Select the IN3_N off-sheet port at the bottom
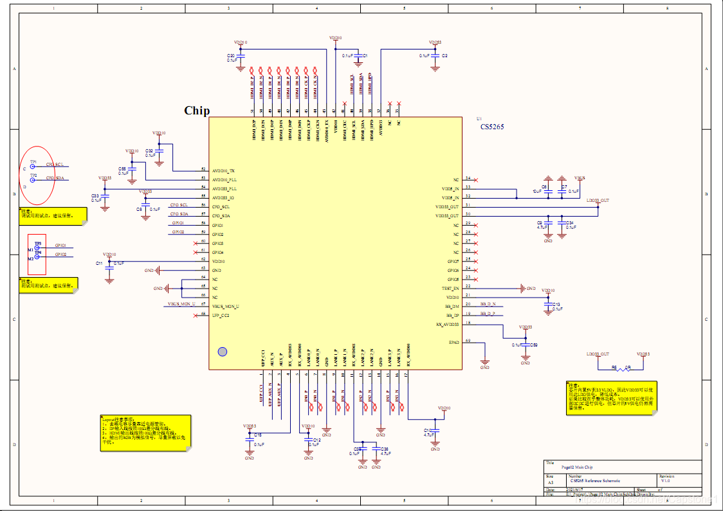Screen dimensions: 723x511 click(x=401, y=407)
